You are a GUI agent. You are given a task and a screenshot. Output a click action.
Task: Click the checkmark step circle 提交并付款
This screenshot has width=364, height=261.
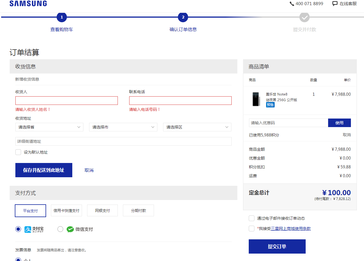coord(305,17)
